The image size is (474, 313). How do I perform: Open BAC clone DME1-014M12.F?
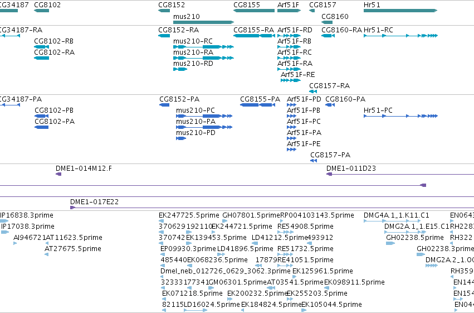(84, 168)
